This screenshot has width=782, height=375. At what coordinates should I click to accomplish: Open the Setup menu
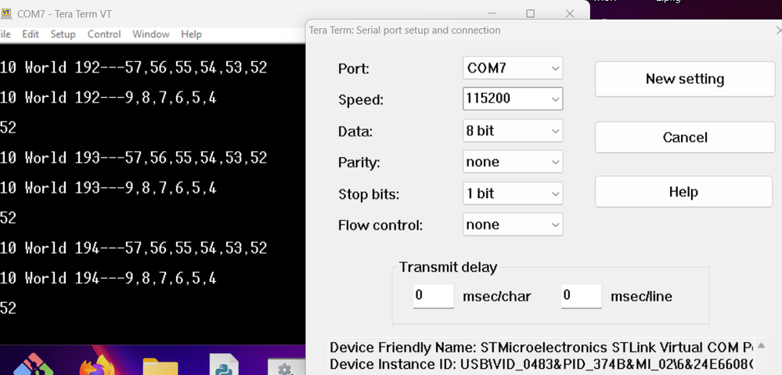pyautogui.click(x=63, y=34)
